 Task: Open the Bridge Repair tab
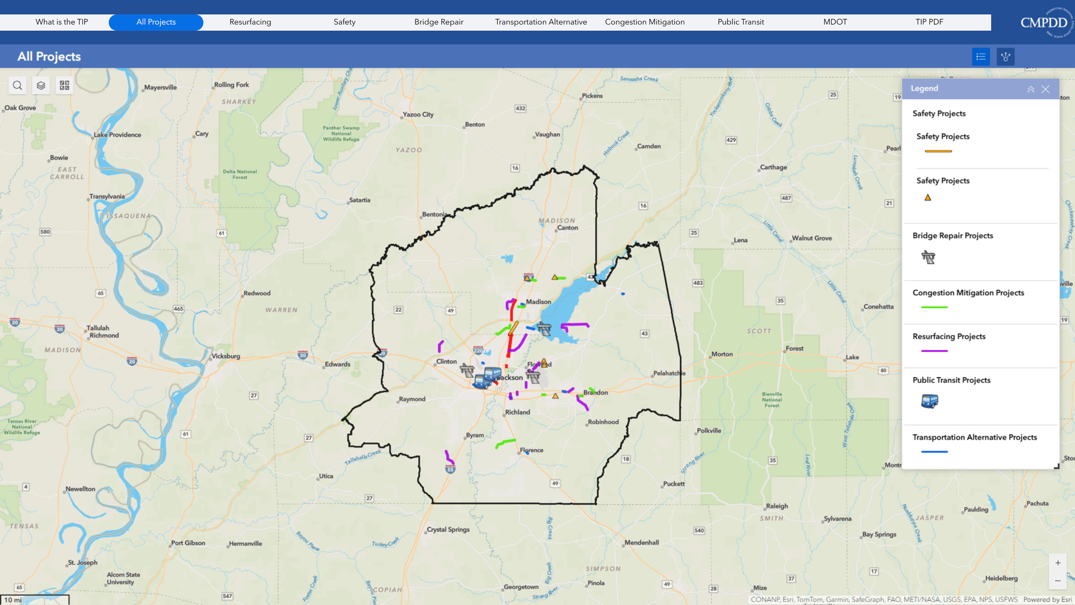point(439,22)
